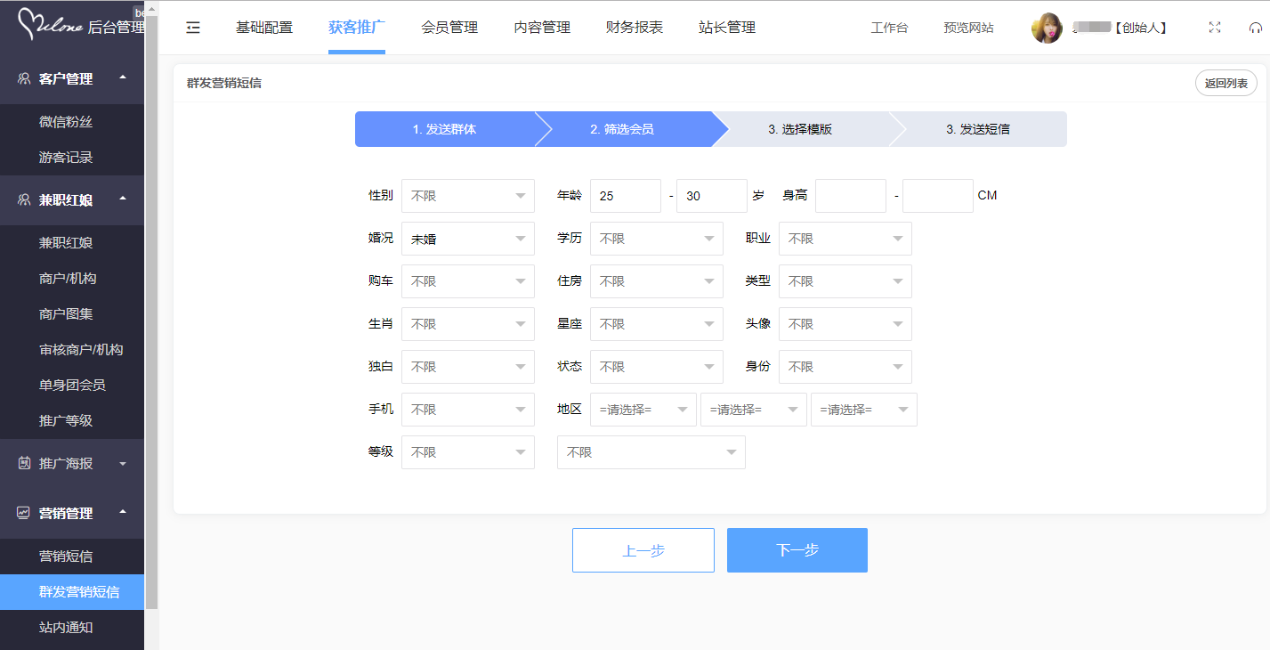1270x650 pixels.
Task: Click the 兼职红娘 section header icon
Action: click(x=24, y=199)
